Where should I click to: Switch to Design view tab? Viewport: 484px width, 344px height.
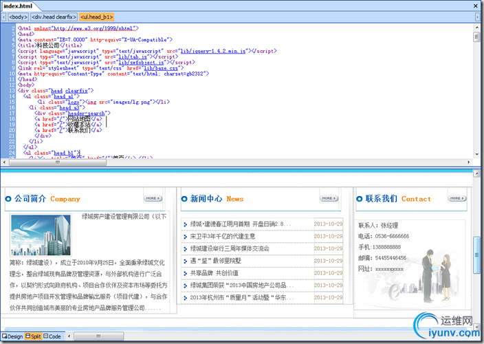click(12, 336)
